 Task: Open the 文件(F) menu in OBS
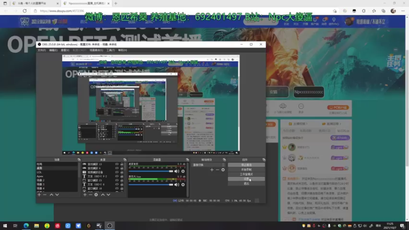point(41,50)
